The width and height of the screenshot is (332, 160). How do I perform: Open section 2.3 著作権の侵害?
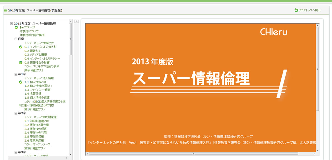36,129
